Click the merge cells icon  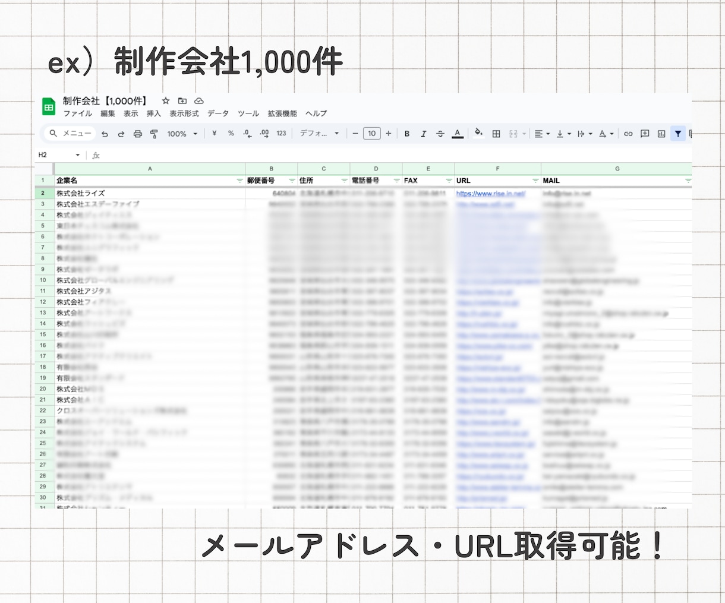tap(513, 134)
